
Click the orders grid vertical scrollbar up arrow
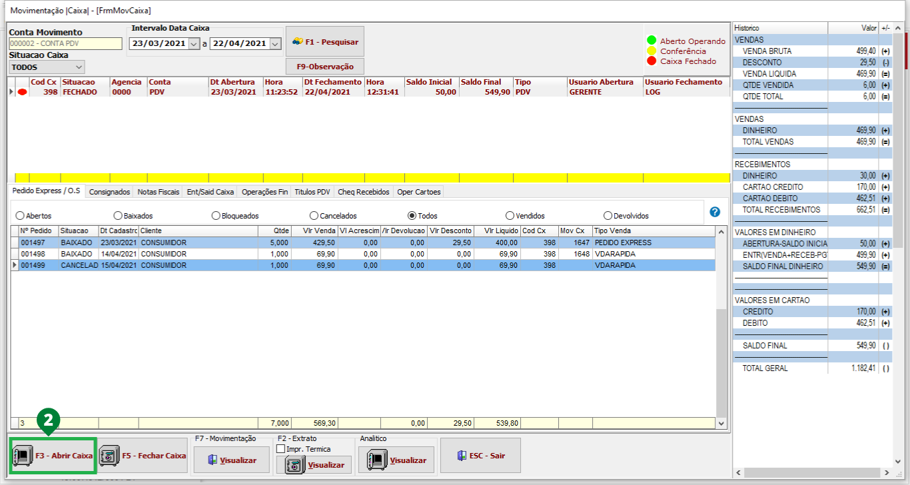pos(721,231)
